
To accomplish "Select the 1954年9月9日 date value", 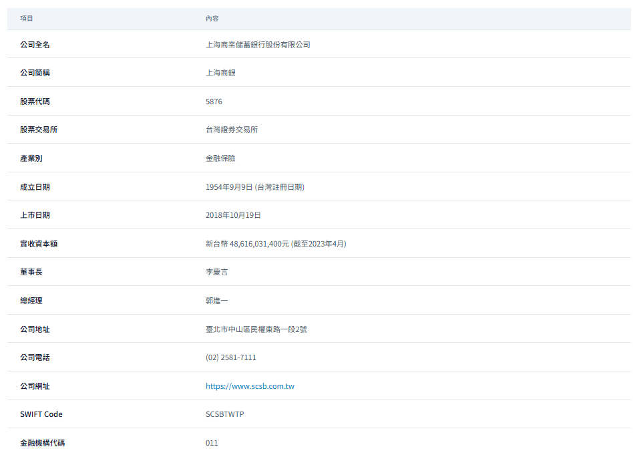I will 229,187.
